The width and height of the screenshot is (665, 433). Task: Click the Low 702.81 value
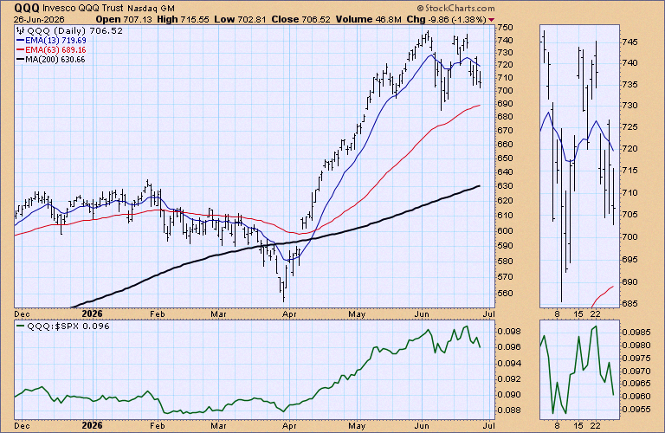pyautogui.click(x=240, y=20)
